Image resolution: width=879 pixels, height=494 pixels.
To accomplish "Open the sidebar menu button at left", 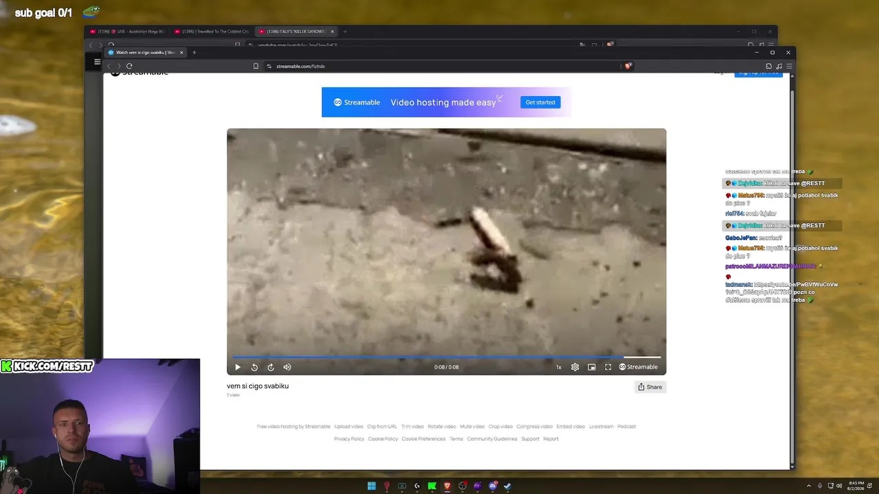I will pos(97,62).
